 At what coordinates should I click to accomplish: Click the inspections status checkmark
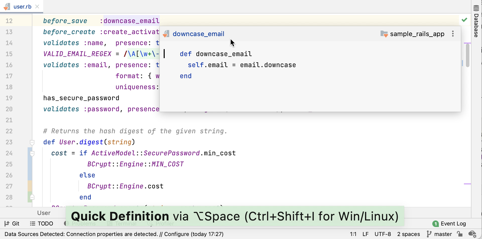click(x=464, y=20)
